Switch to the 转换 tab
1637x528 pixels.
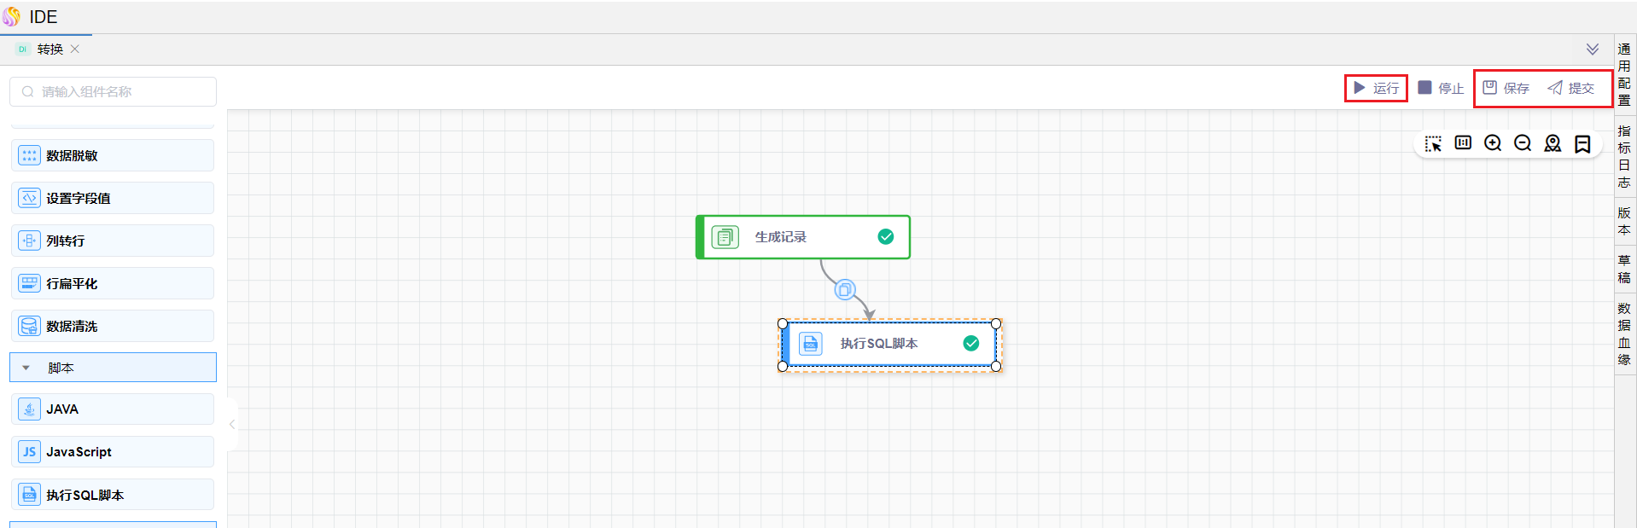coord(50,49)
